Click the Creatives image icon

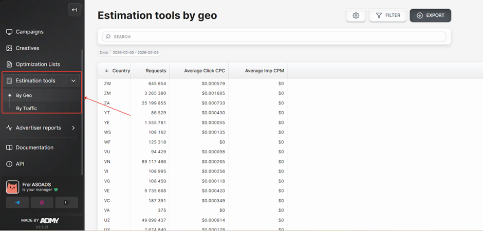click(x=9, y=48)
